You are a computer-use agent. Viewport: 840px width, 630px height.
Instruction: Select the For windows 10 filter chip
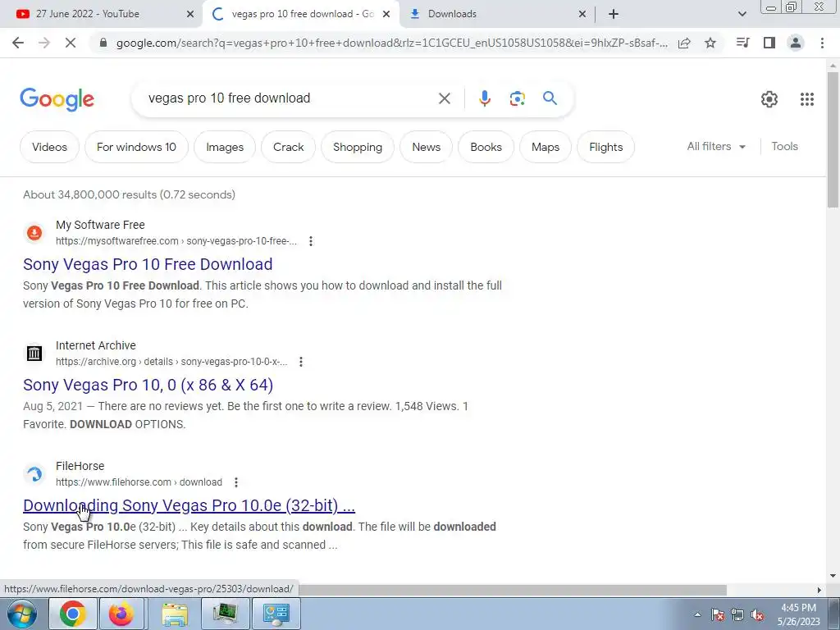click(x=136, y=147)
